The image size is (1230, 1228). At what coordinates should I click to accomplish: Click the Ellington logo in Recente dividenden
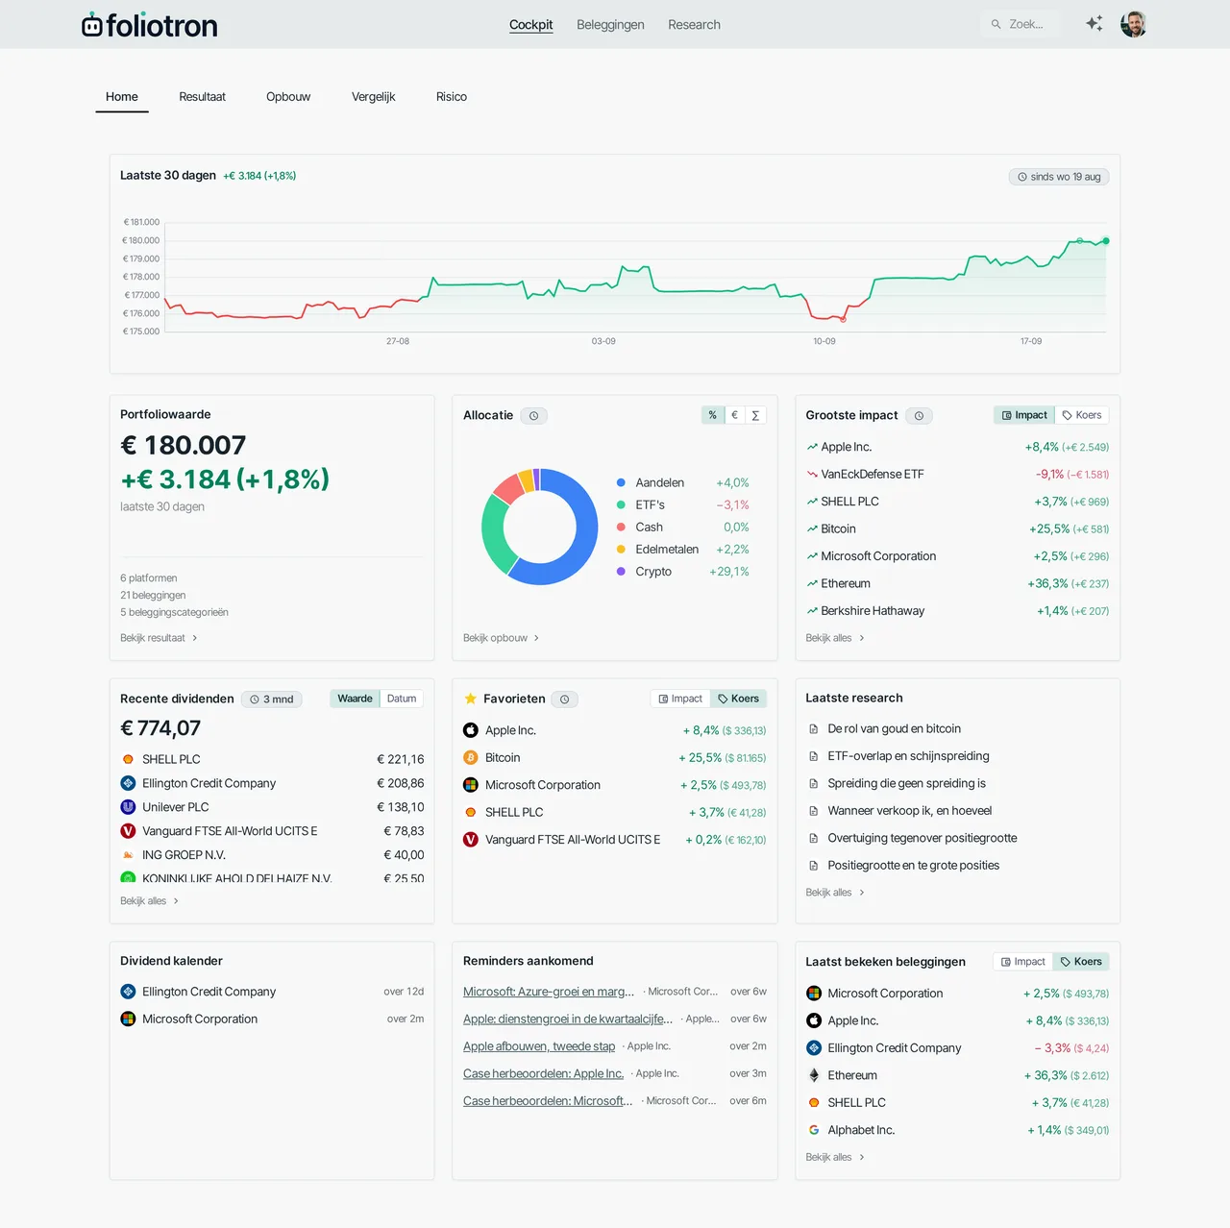[x=128, y=783]
